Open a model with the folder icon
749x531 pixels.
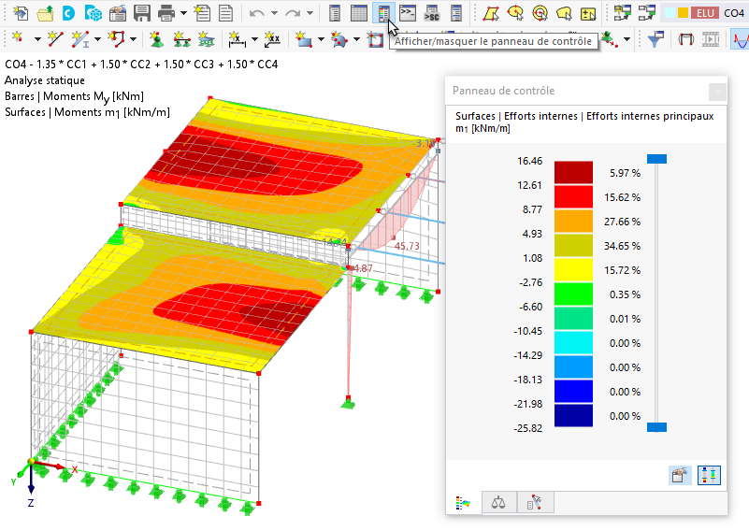[x=45, y=13]
